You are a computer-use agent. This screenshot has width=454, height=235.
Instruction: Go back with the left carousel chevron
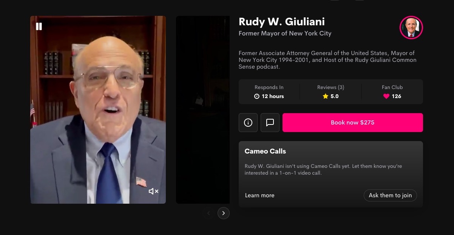pos(208,213)
